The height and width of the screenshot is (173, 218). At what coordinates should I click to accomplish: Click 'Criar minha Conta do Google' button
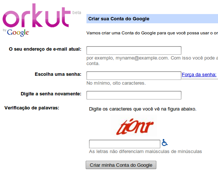coord(121,165)
